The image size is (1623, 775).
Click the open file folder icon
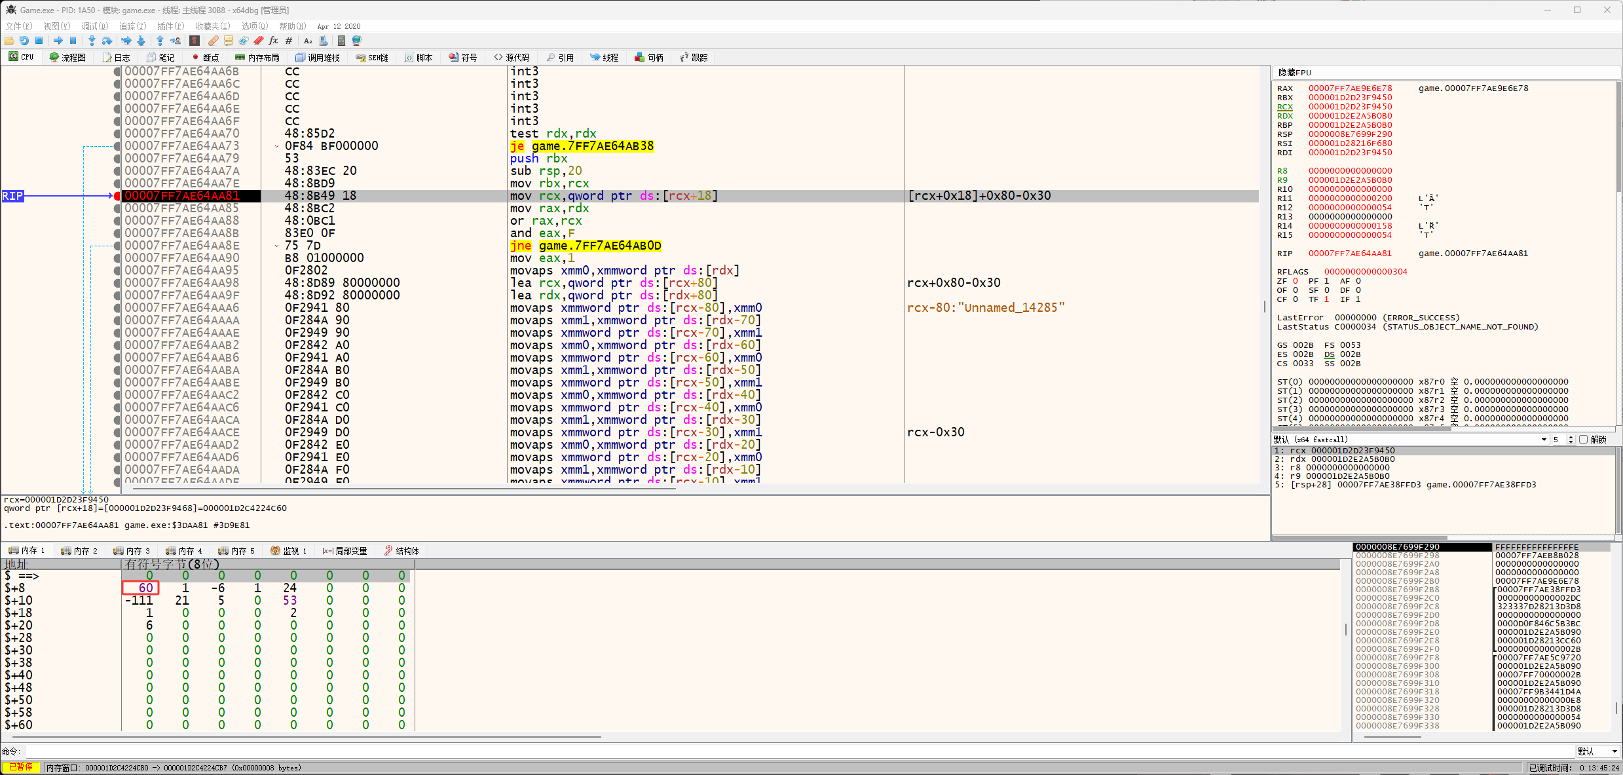point(9,41)
